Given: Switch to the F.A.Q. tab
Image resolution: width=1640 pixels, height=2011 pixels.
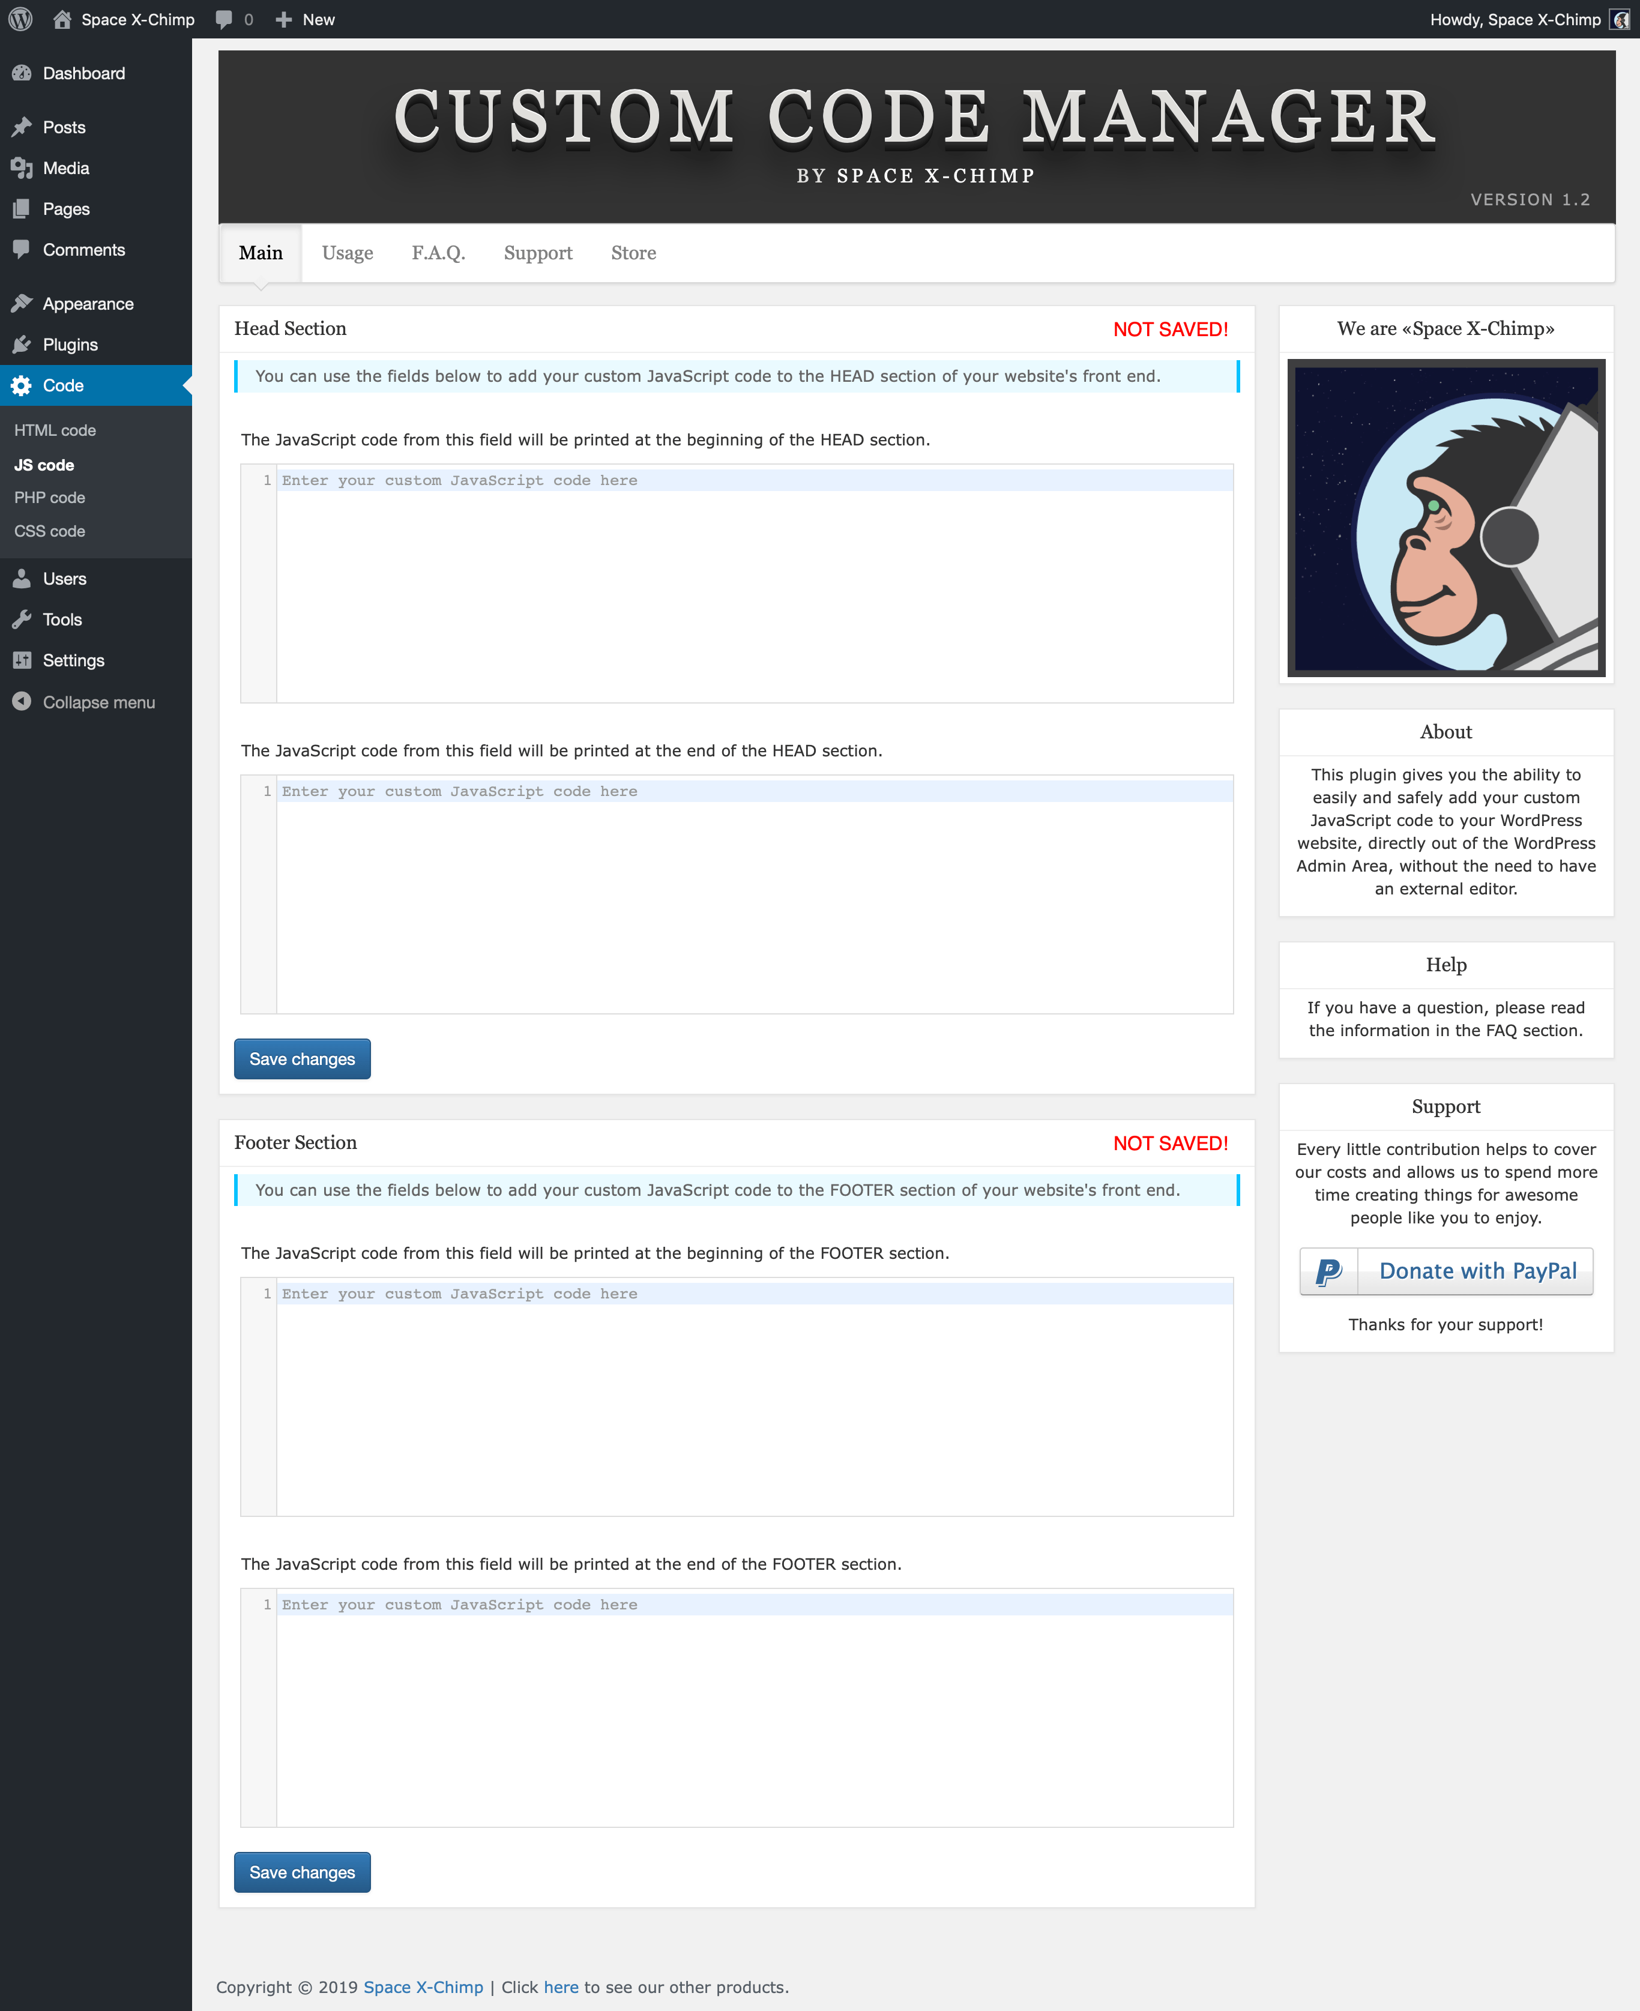Looking at the screenshot, I should [x=438, y=252].
